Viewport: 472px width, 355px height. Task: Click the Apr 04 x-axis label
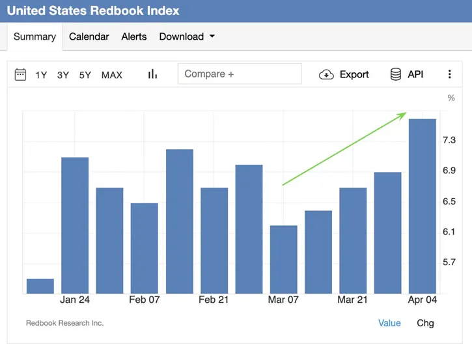tap(423, 300)
